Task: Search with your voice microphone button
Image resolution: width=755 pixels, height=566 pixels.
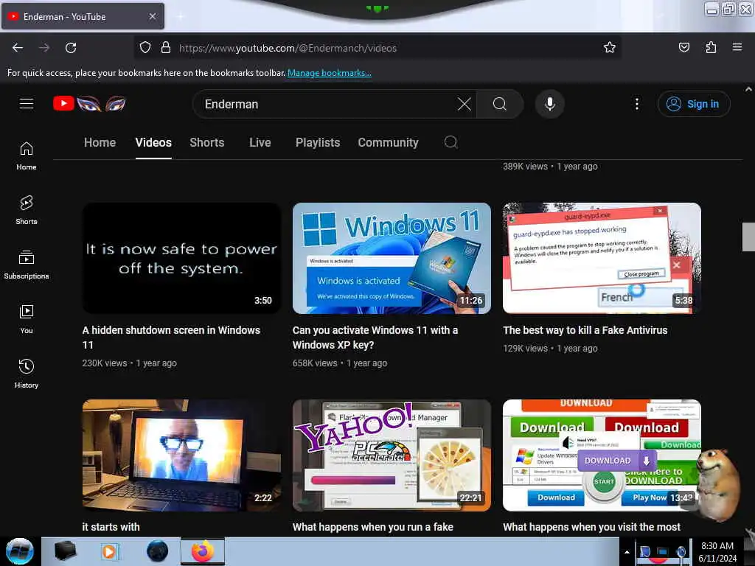Action: 550,104
